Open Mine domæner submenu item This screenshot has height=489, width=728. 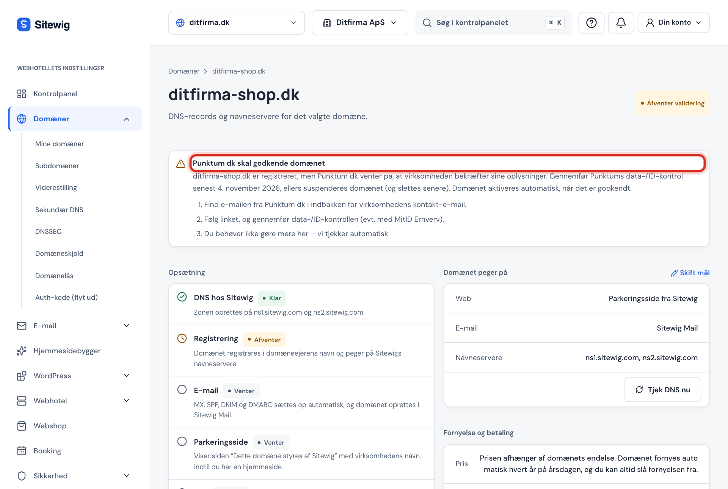click(60, 144)
